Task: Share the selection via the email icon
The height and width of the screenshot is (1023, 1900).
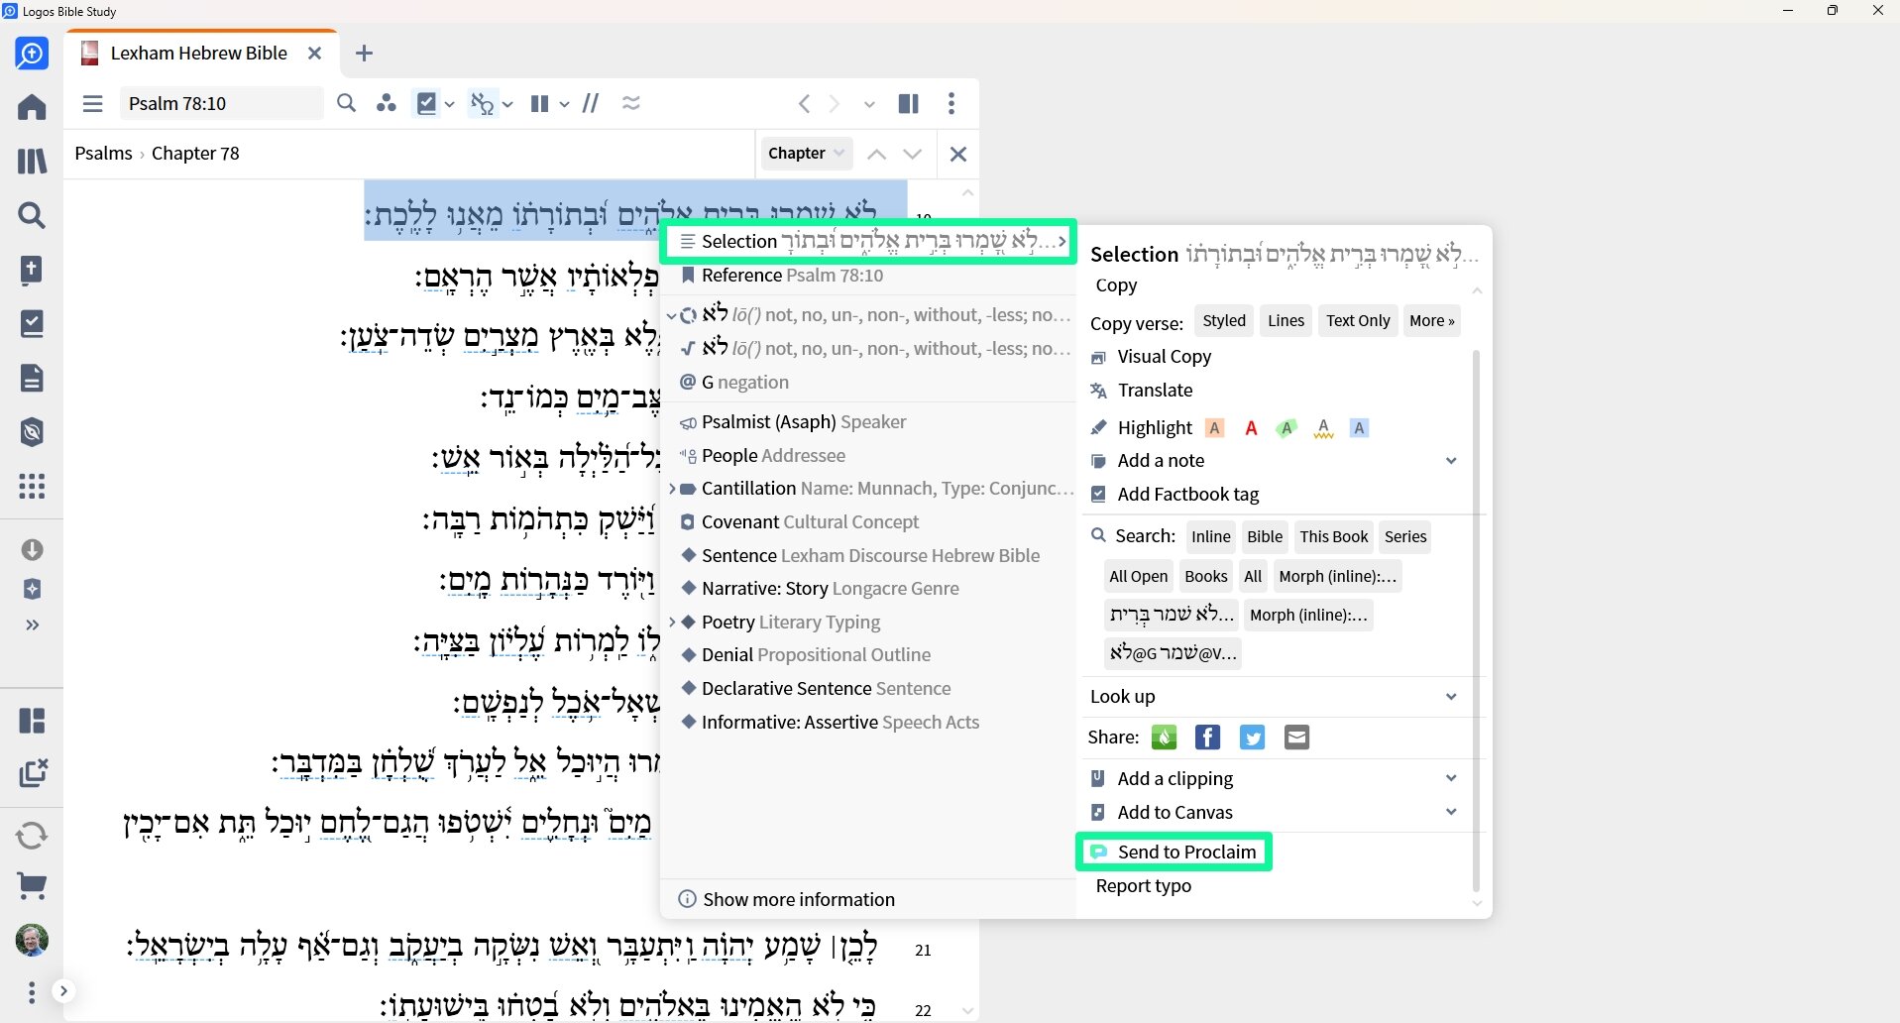Action: (1296, 737)
